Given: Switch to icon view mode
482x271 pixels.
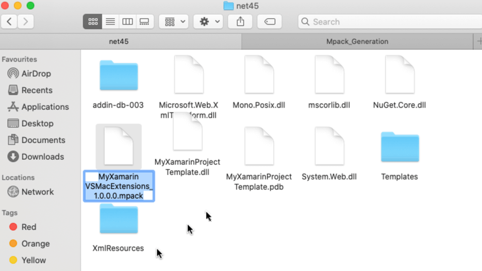Looking at the screenshot, I should 93,22.
